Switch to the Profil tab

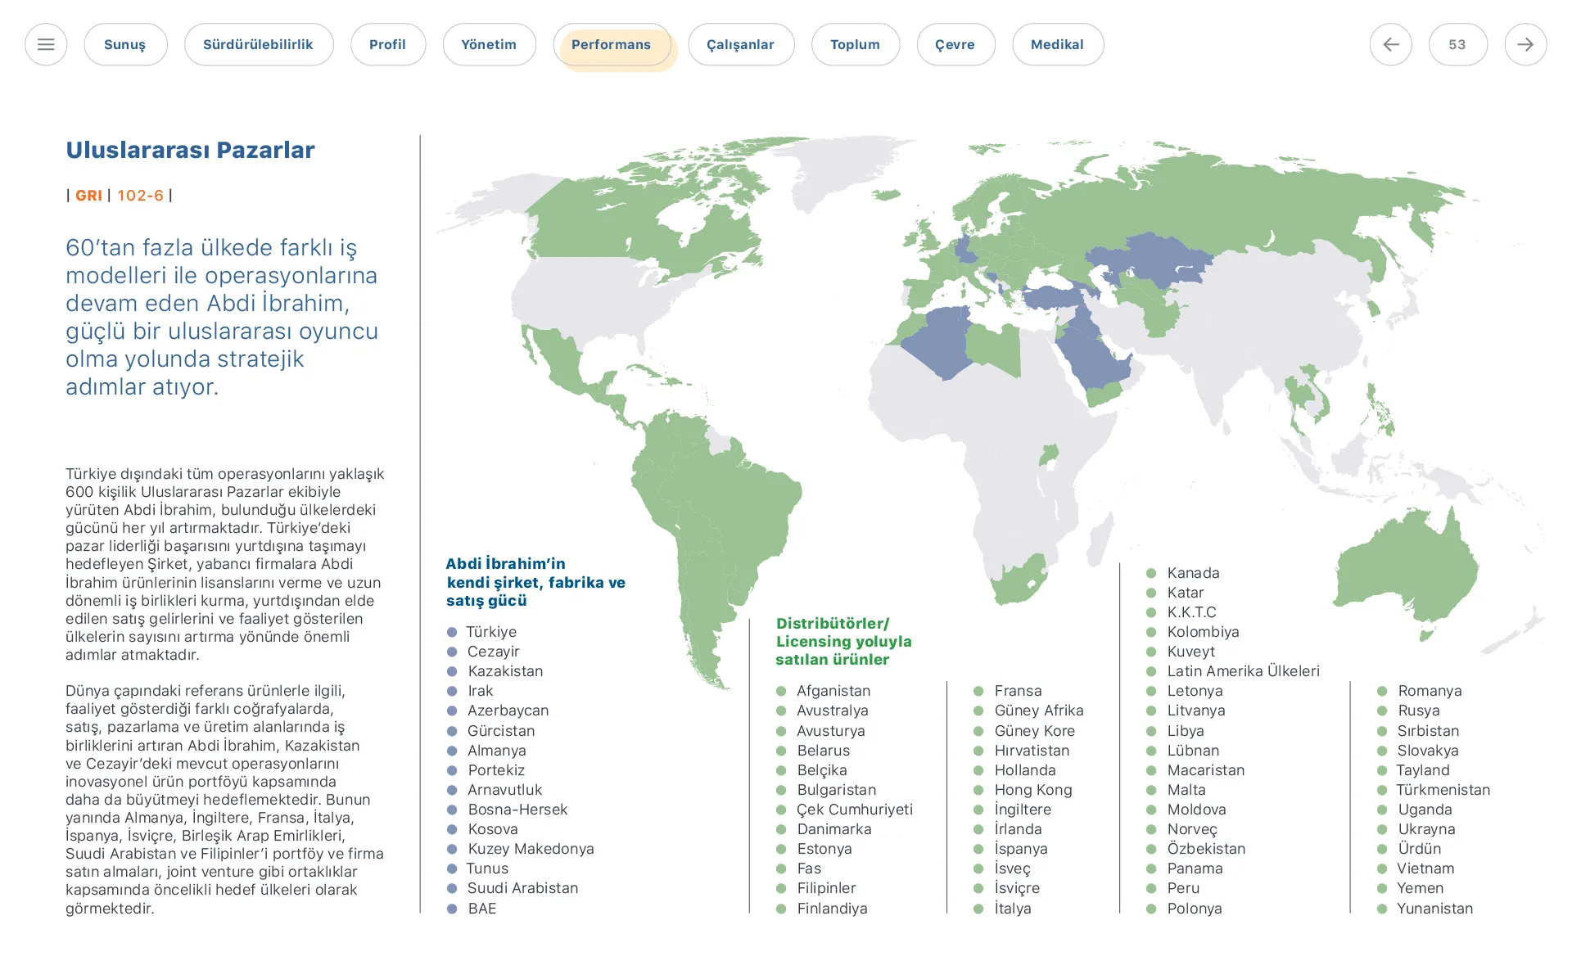(x=388, y=44)
